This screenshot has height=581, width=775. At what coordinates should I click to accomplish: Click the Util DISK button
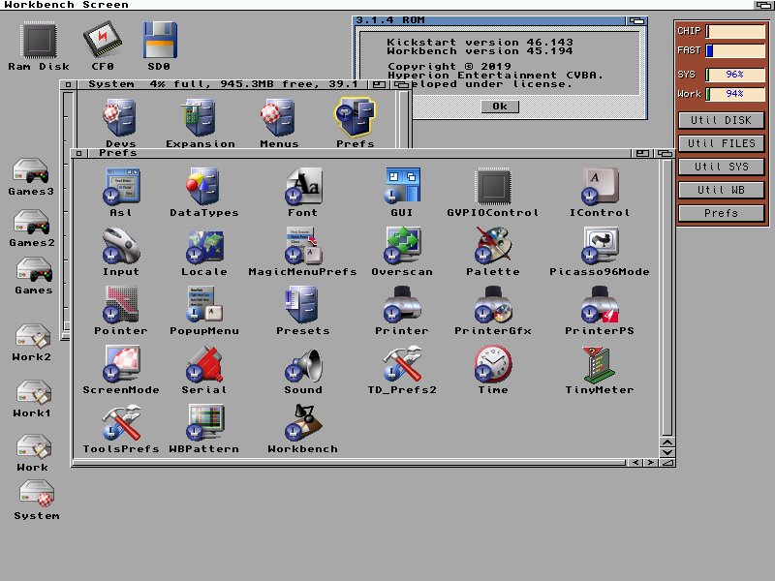(x=721, y=120)
